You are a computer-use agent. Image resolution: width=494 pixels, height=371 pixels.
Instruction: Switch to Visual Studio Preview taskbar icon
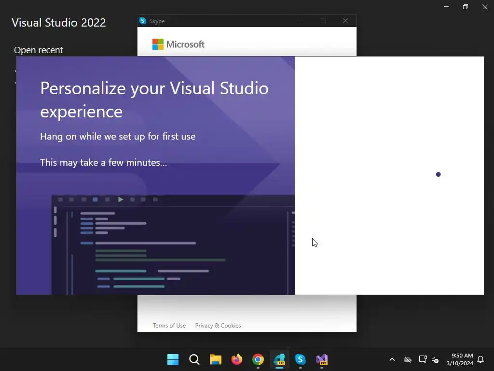point(322,359)
